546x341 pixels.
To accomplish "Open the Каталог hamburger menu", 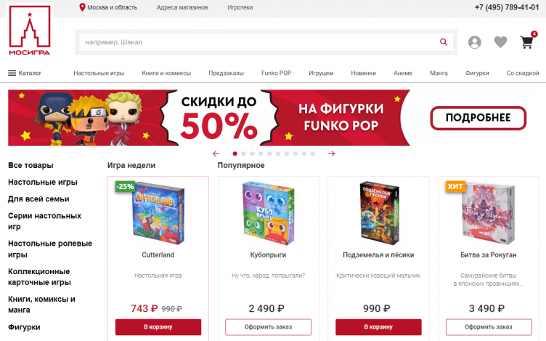I will pos(12,73).
